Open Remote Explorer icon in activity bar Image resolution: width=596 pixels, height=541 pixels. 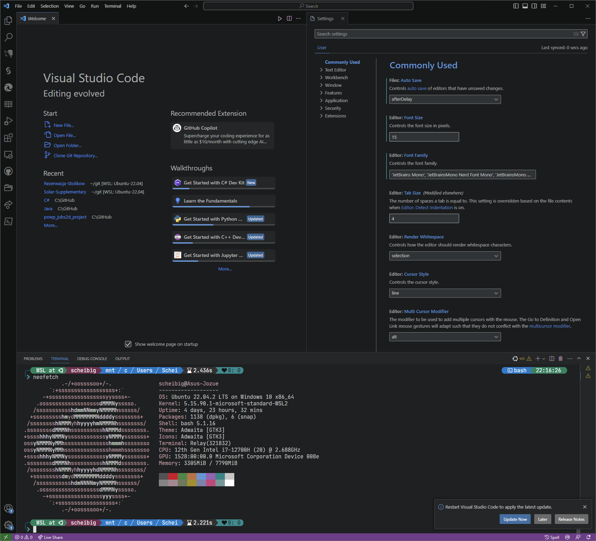8,154
